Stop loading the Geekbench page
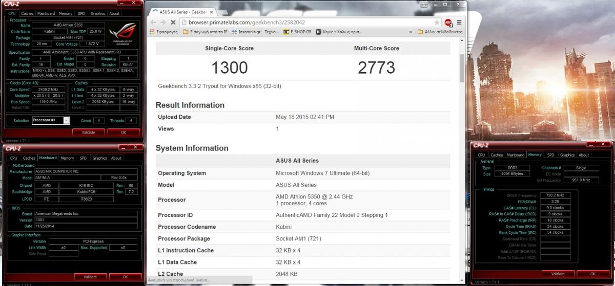 pyautogui.click(x=173, y=23)
